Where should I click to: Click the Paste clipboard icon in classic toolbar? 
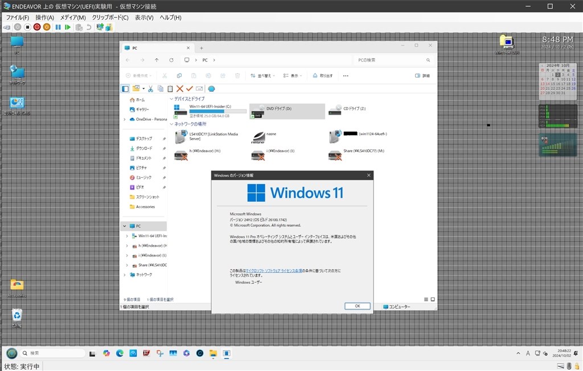pos(170,88)
